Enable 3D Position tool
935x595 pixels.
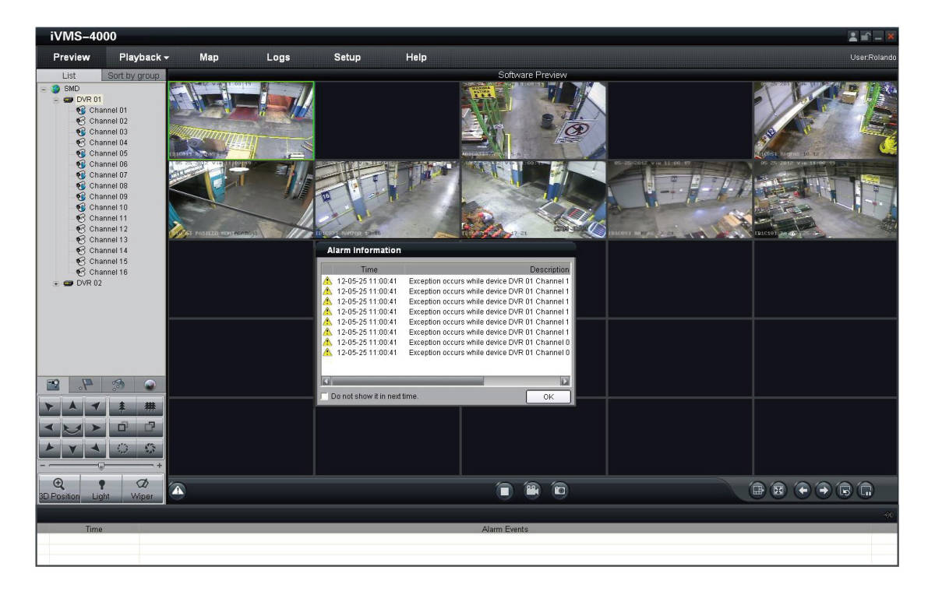click(x=59, y=488)
